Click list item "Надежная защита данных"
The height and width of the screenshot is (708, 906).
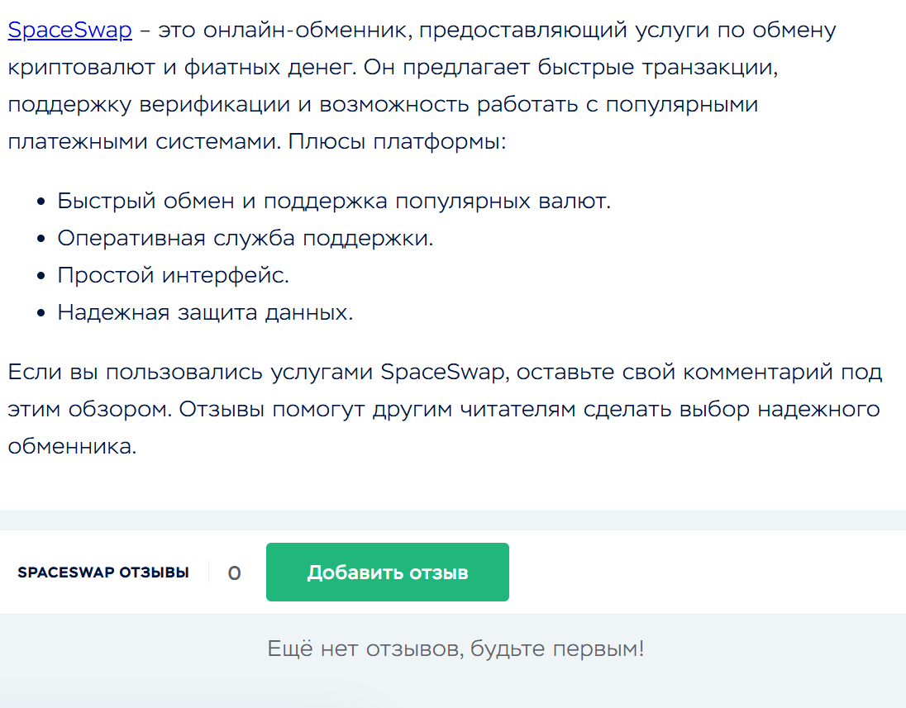pyautogui.click(x=205, y=313)
